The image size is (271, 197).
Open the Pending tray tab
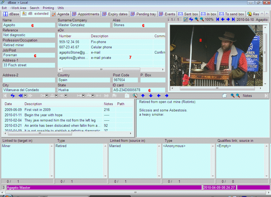point(143,14)
